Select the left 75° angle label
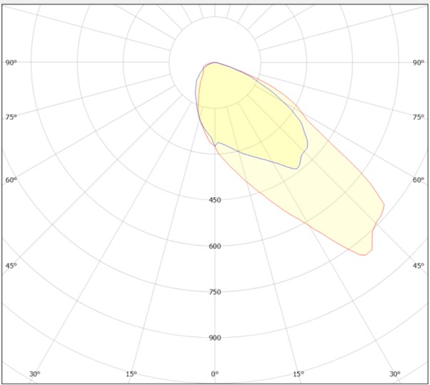This screenshot has height=385, width=430. coord(11,117)
